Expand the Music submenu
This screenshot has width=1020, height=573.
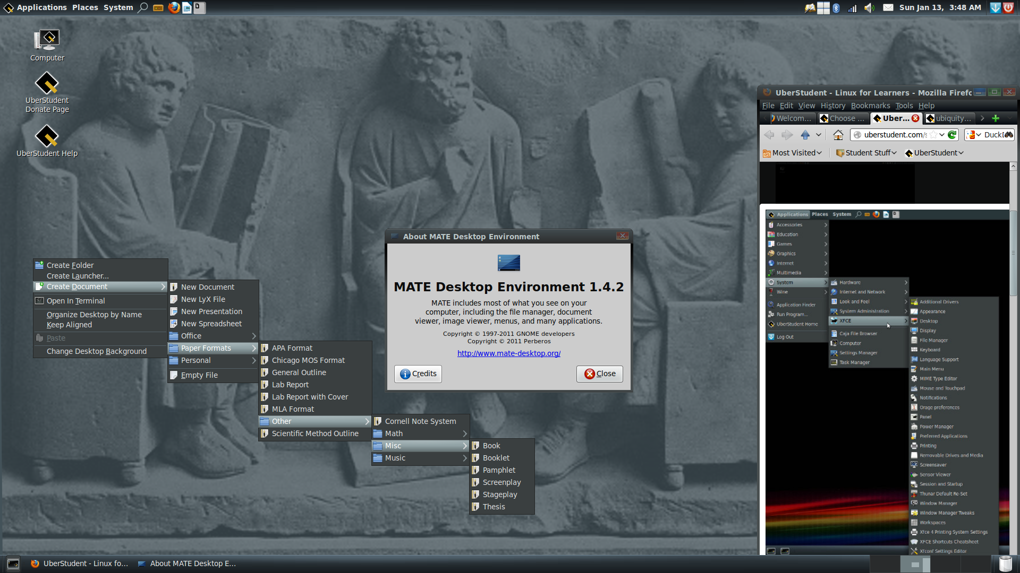[x=420, y=458]
